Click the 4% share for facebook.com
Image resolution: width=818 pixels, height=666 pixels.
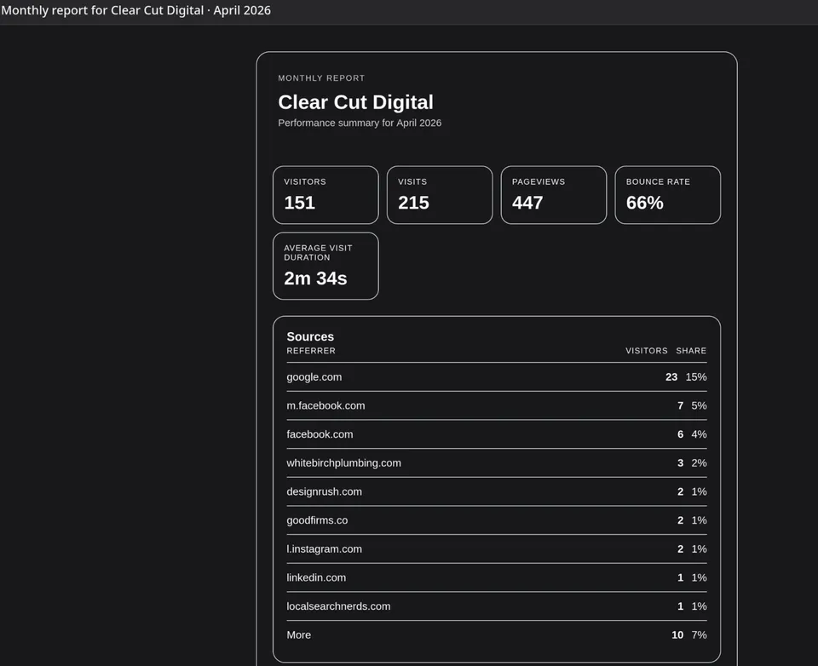click(699, 434)
